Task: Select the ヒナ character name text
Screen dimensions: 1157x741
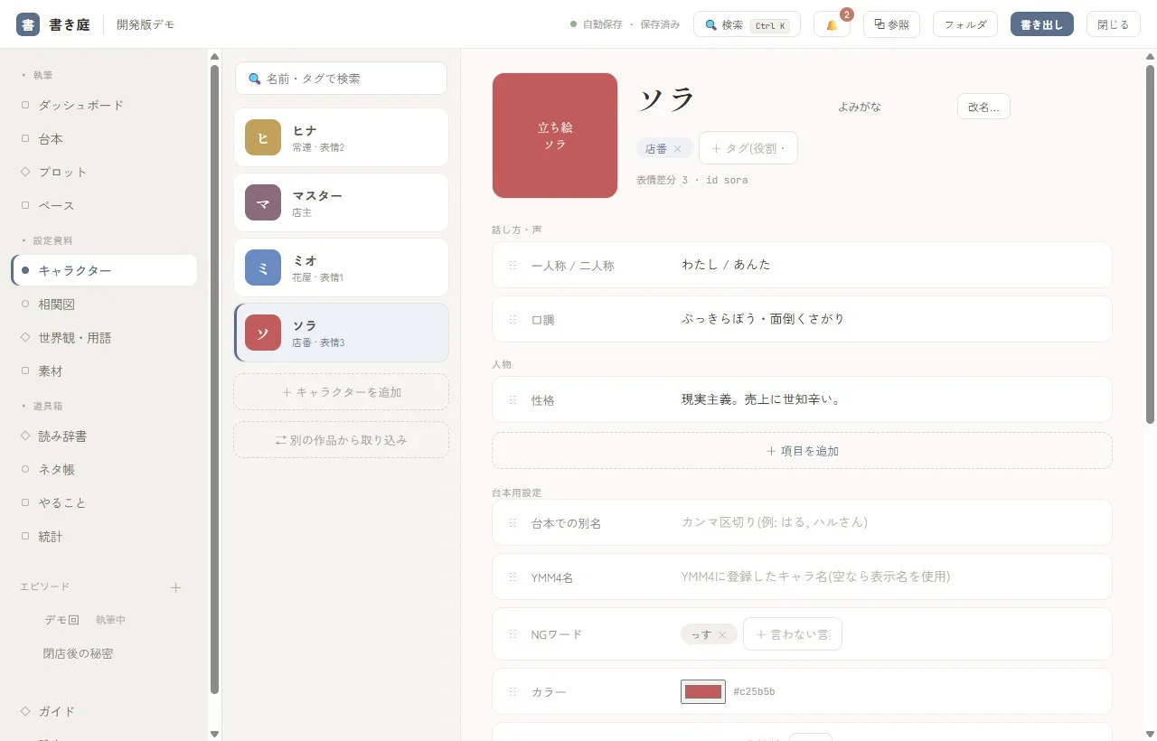Action: coord(305,130)
